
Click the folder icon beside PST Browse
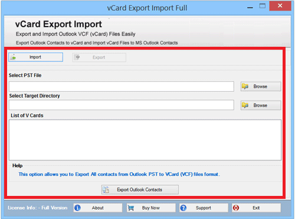pos(245,86)
